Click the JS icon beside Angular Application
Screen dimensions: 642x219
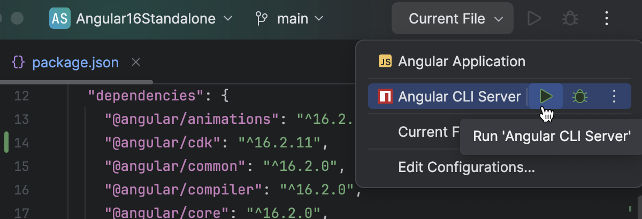pyautogui.click(x=385, y=61)
